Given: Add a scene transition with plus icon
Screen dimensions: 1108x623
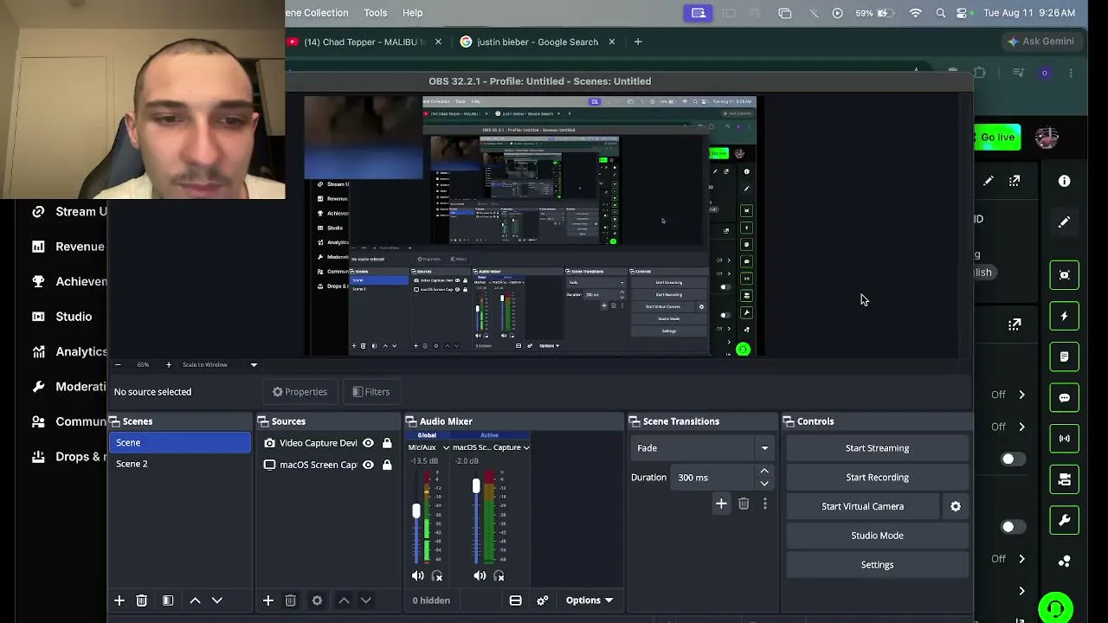Looking at the screenshot, I should (x=721, y=504).
